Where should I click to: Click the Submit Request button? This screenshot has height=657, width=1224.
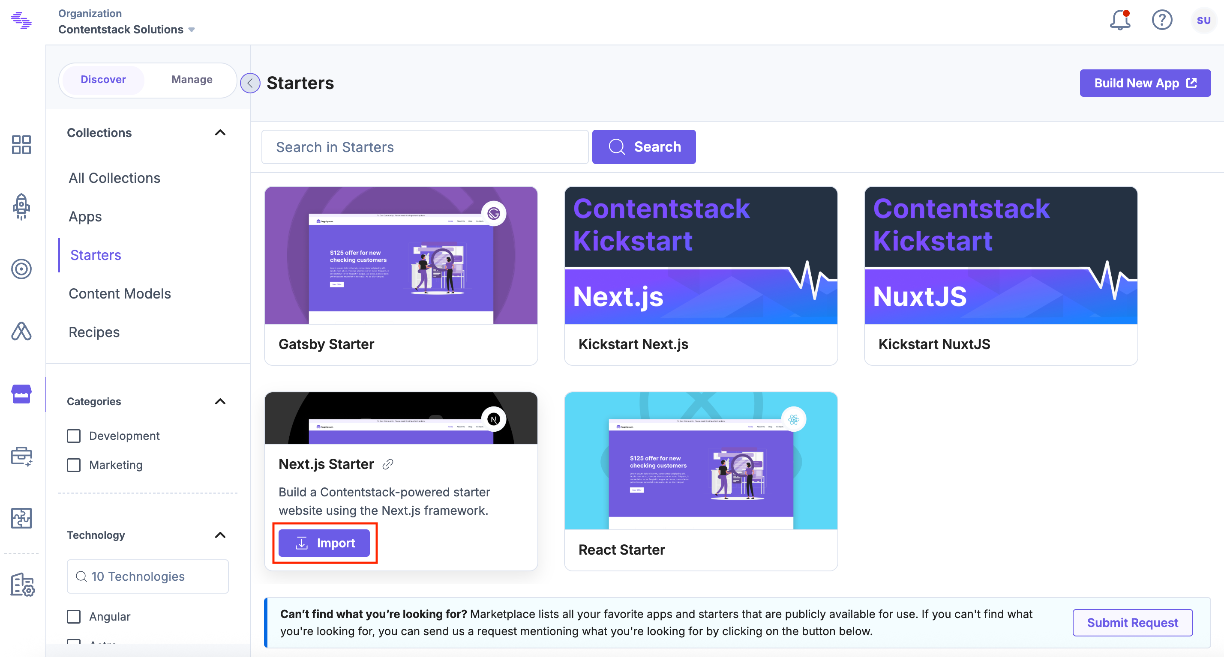(1132, 622)
